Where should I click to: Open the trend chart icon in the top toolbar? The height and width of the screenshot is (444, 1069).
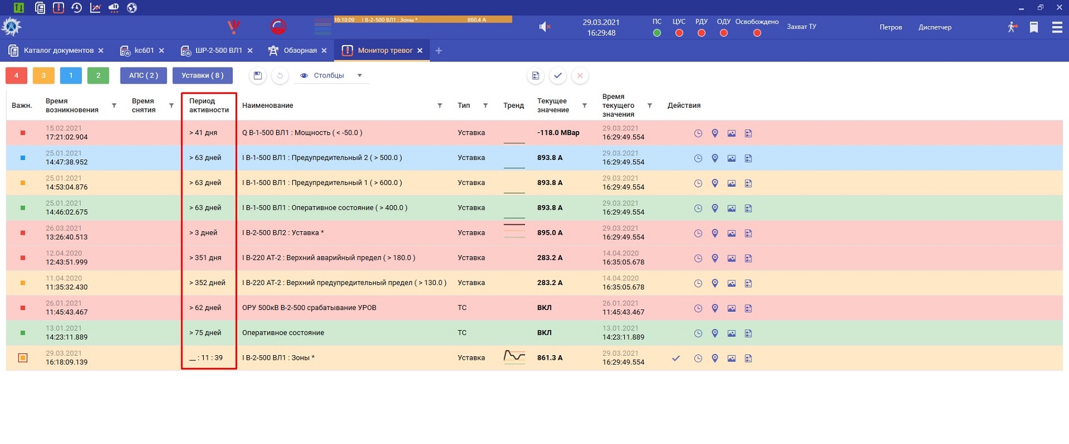pos(95,8)
